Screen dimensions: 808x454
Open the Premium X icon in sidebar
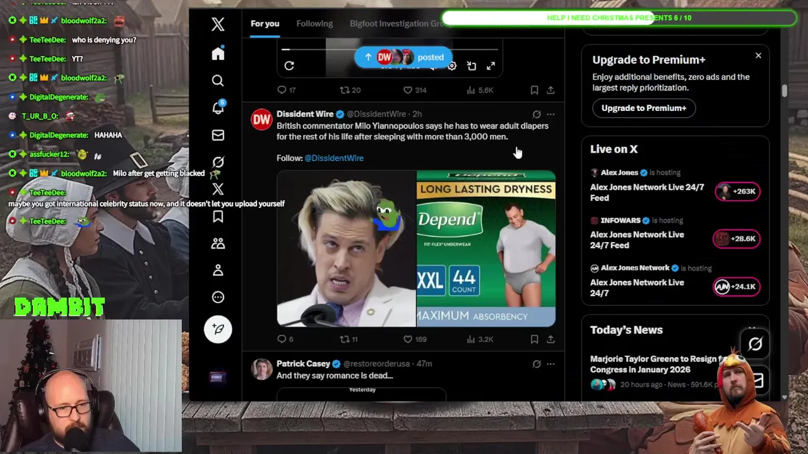[x=218, y=189]
